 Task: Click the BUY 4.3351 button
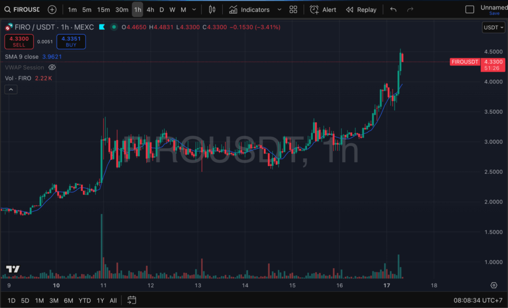click(x=71, y=42)
